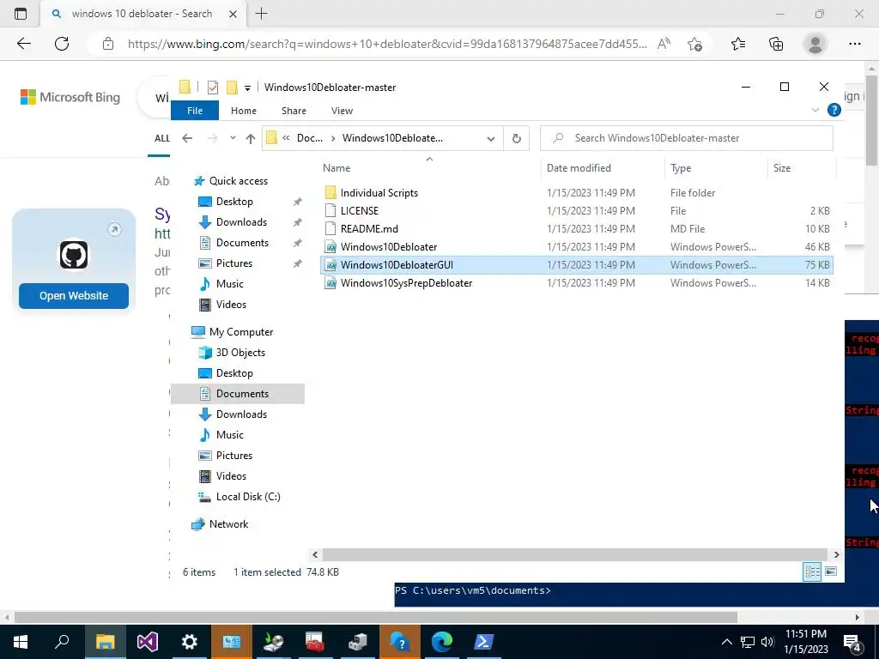Expand the address bar history dropdown
Image resolution: width=879 pixels, height=659 pixels.
tap(490, 138)
